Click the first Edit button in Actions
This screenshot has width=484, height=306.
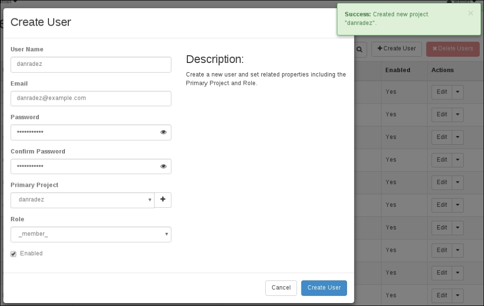tap(441, 92)
